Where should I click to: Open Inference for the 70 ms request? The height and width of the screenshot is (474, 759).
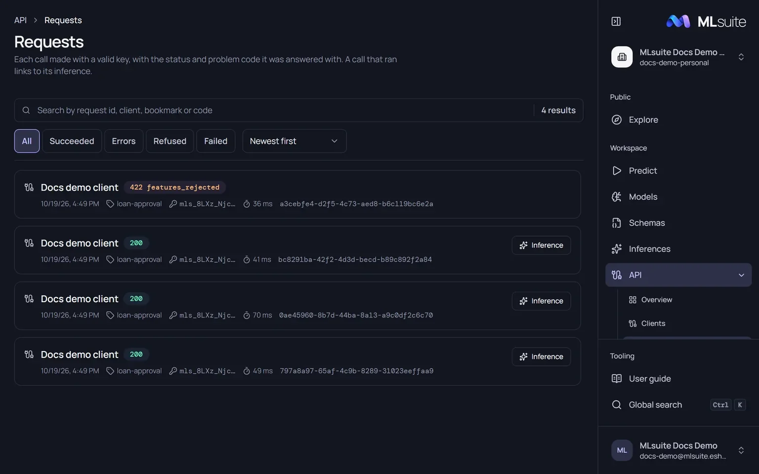[x=541, y=301]
